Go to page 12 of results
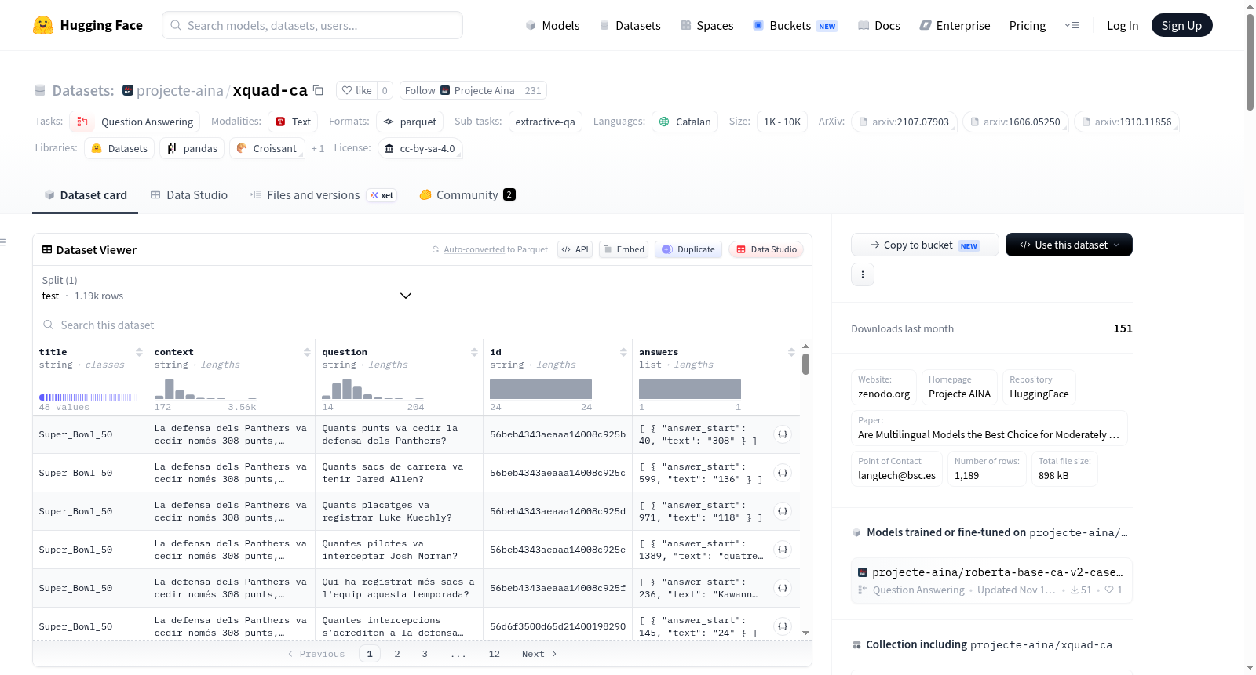 (494, 654)
